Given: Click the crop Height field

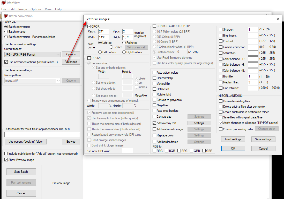Looking at the screenshot, I should [x=128, y=37].
